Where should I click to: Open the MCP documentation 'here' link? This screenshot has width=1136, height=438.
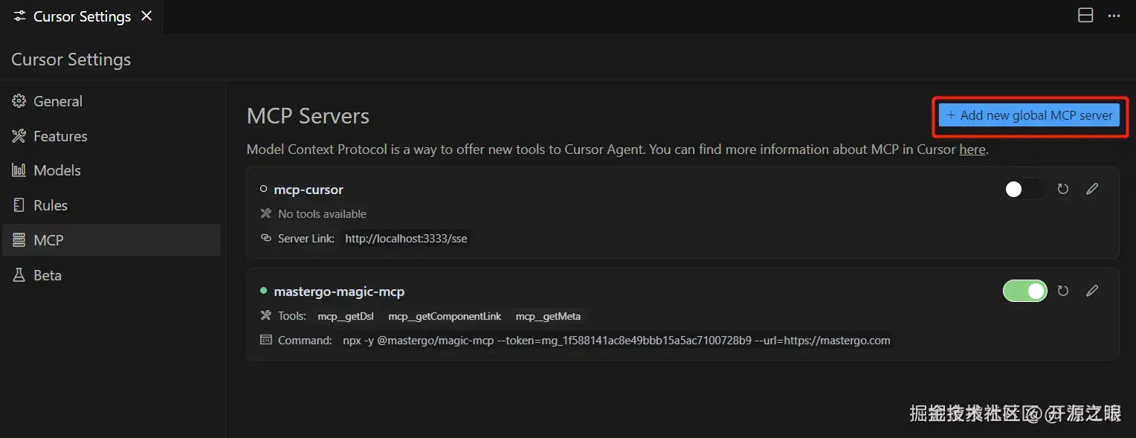[x=972, y=149]
